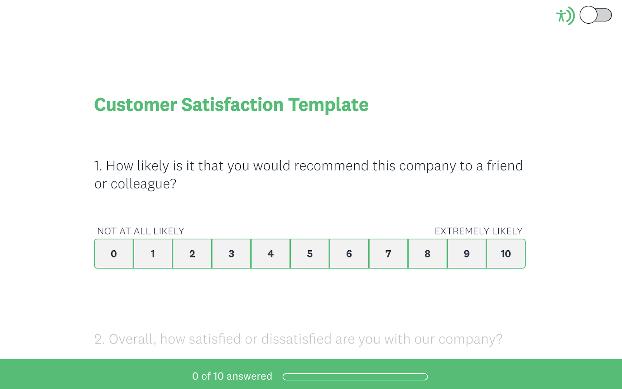
Task: Choose the middle rating 5
Action: coord(310,254)
